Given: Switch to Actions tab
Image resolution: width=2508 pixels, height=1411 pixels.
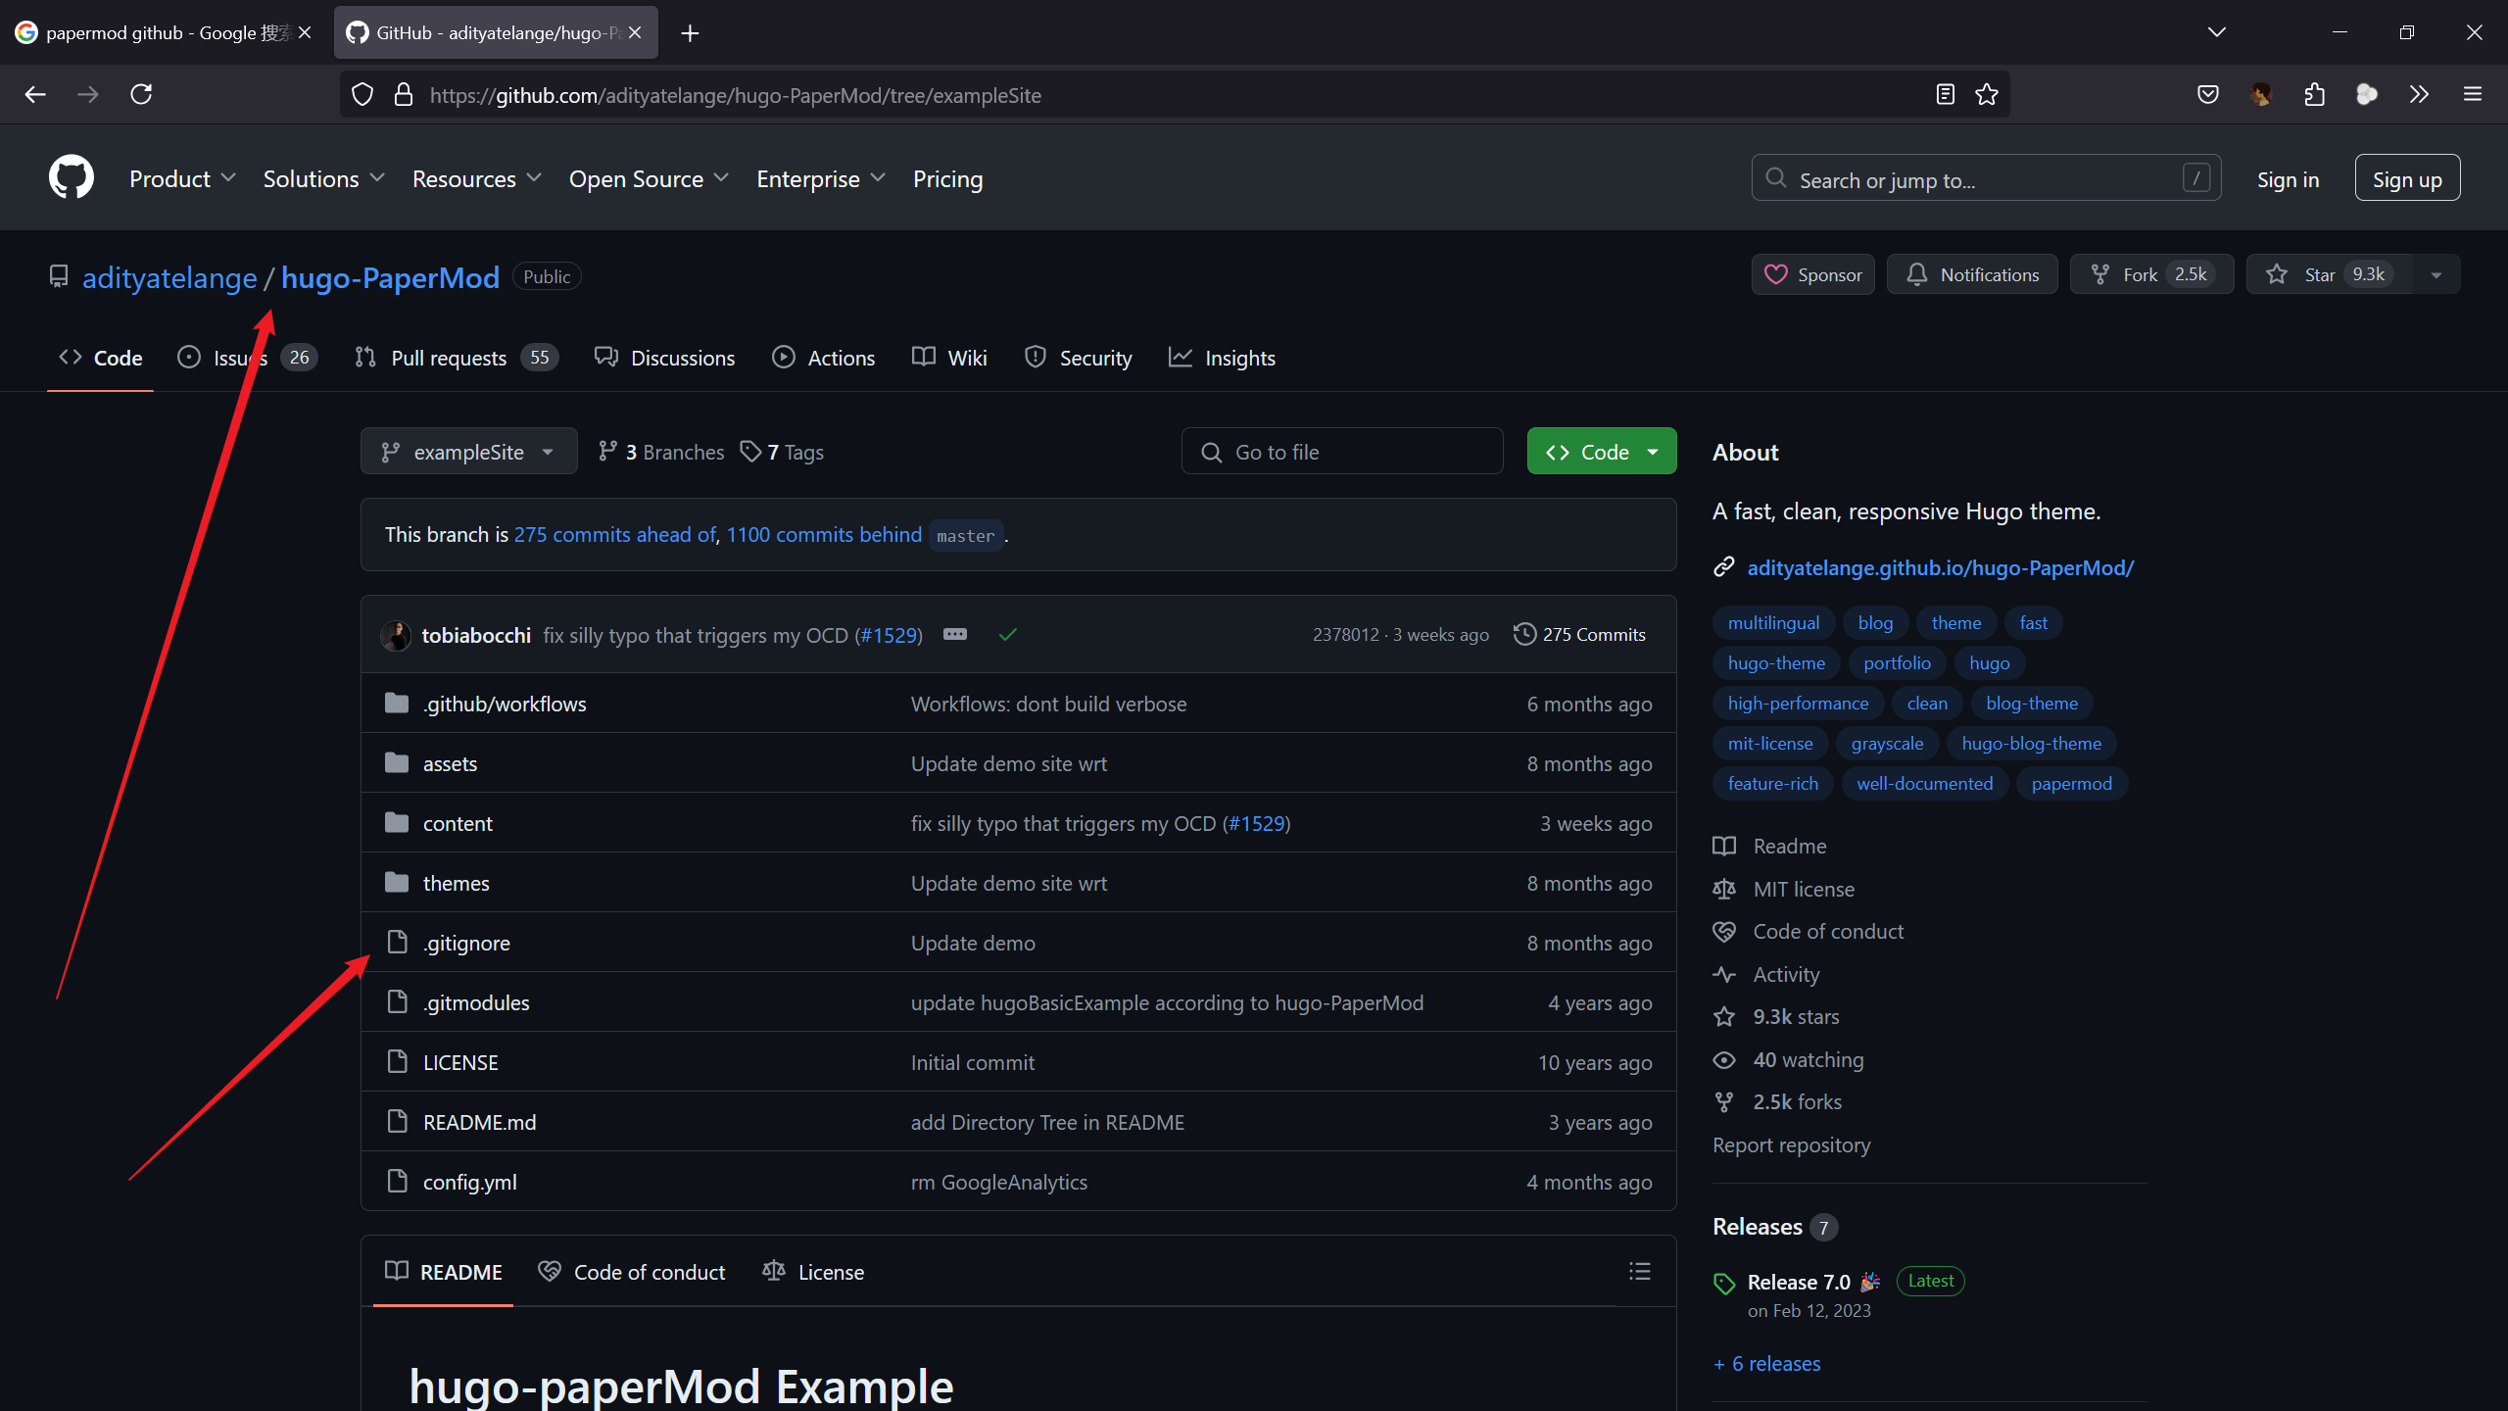Looking at the screenshot, I should (x=823, y=358).
